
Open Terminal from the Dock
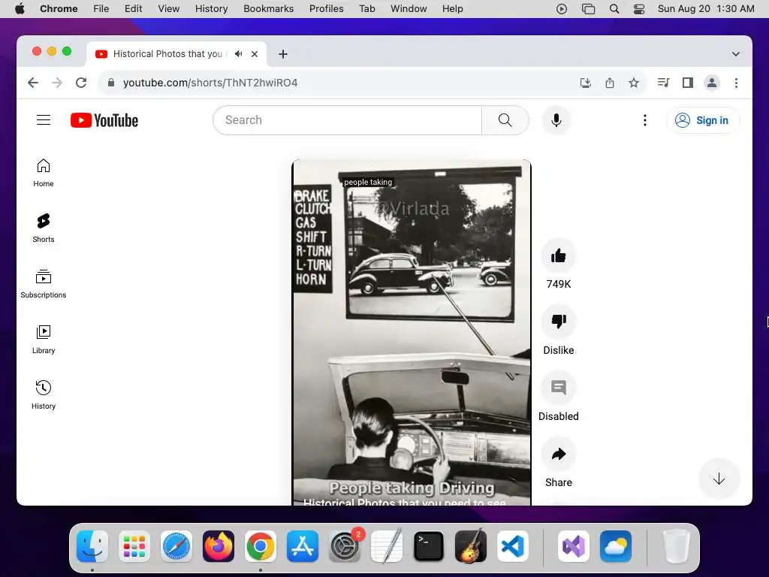[429, 546]
